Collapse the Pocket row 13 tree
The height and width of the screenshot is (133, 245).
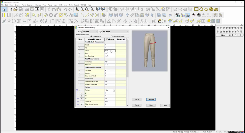click(77, 90)
